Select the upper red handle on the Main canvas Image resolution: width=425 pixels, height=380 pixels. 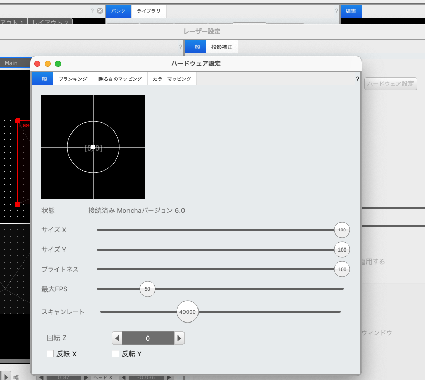(18, 120)
